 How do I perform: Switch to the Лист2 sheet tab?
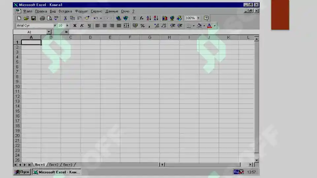point(53,165)
